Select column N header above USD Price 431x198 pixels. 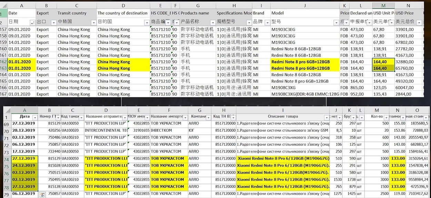(409, 6)
